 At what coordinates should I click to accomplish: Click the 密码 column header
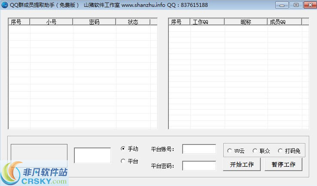[94, 22]
